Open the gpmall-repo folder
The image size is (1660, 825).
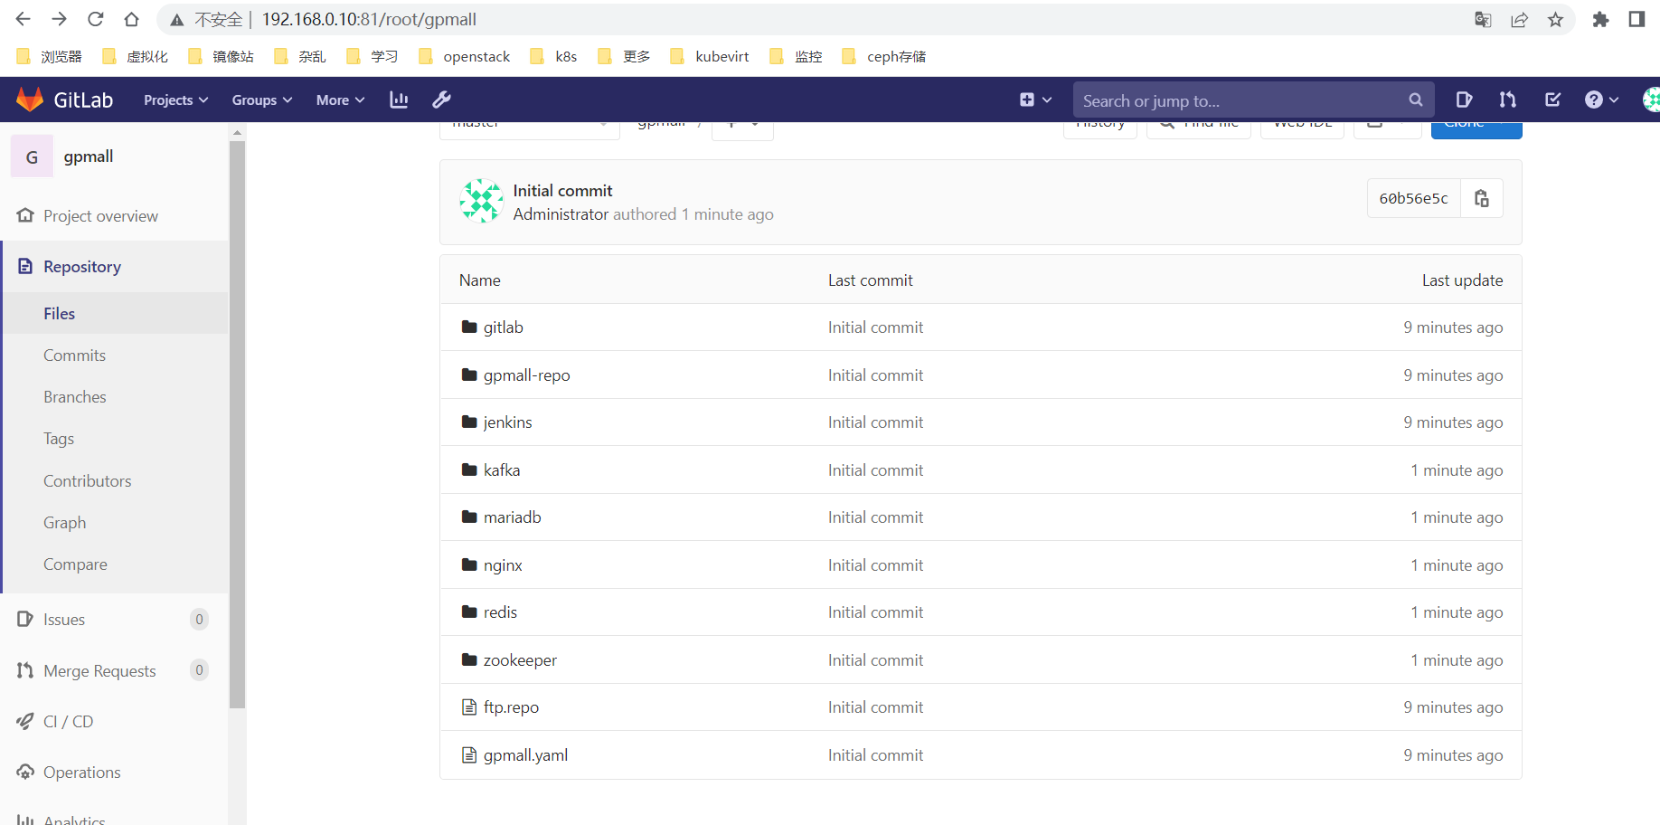tap(527, 375)
